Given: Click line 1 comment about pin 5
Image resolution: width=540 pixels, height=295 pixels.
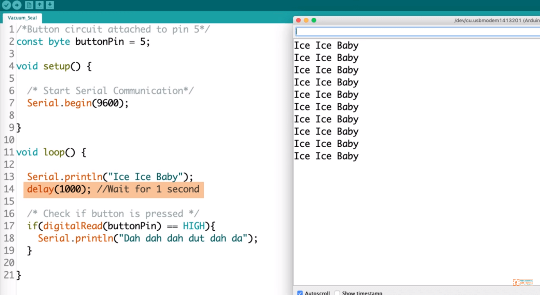Looking at the screenshot, I should 113,29.
